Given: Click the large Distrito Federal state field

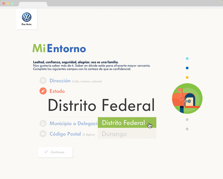Looking at the screenshot, I should click(101, 105).
